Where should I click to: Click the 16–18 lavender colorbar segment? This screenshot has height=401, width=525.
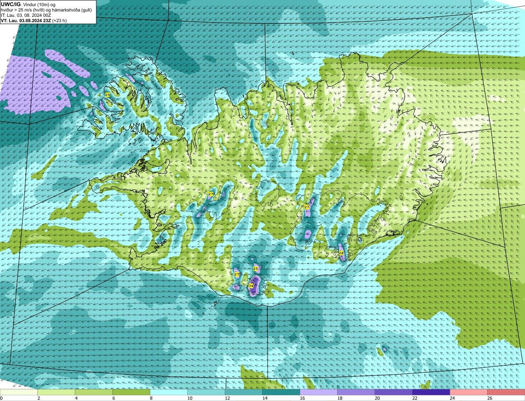(319, 392)
